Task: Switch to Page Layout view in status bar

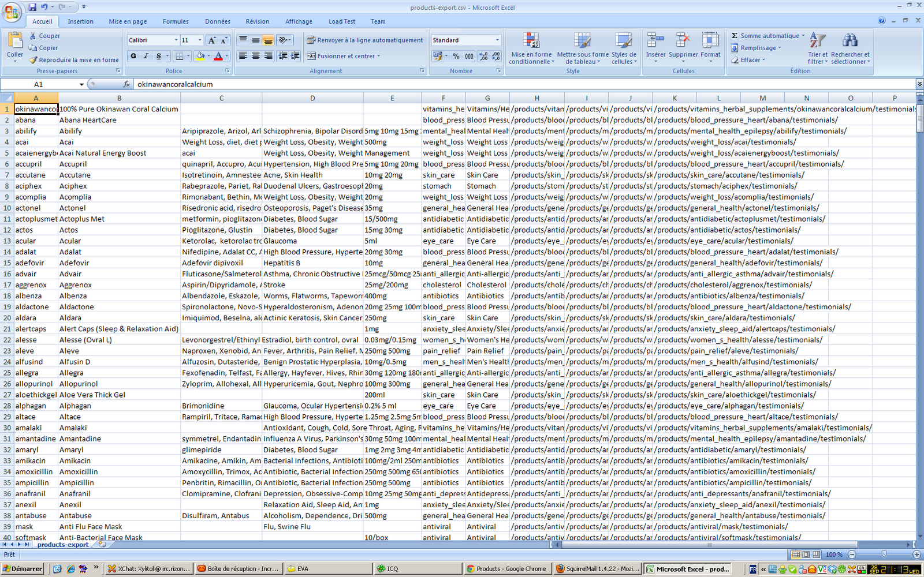Action: [806, 554]
